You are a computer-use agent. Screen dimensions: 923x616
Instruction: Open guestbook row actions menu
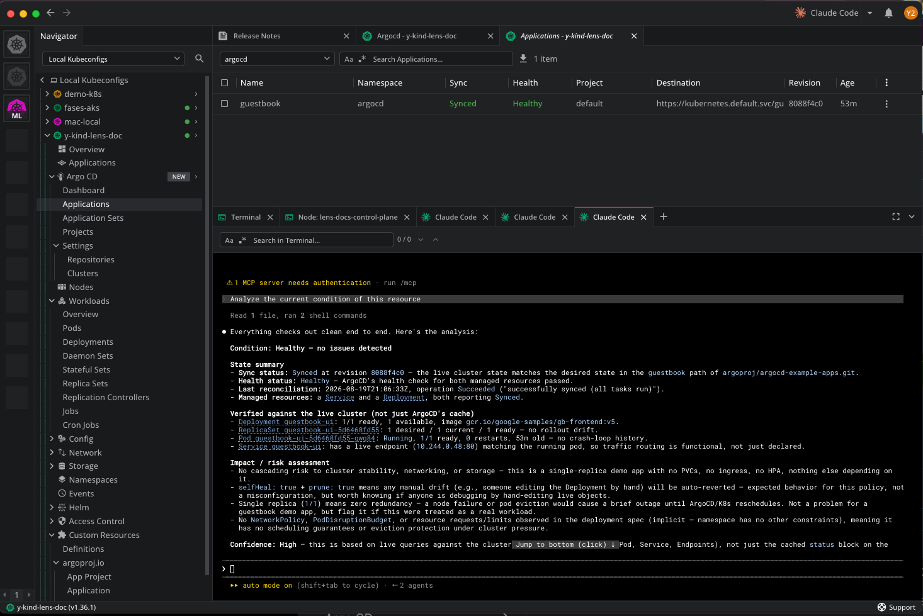886,104
